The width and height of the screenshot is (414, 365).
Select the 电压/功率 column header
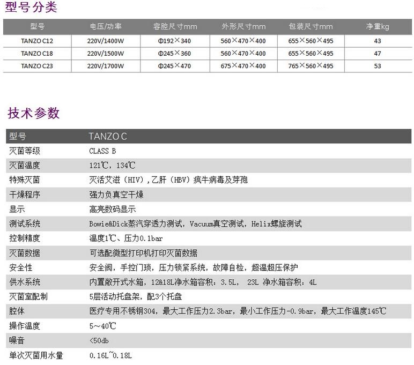click(x=106, y=26)
